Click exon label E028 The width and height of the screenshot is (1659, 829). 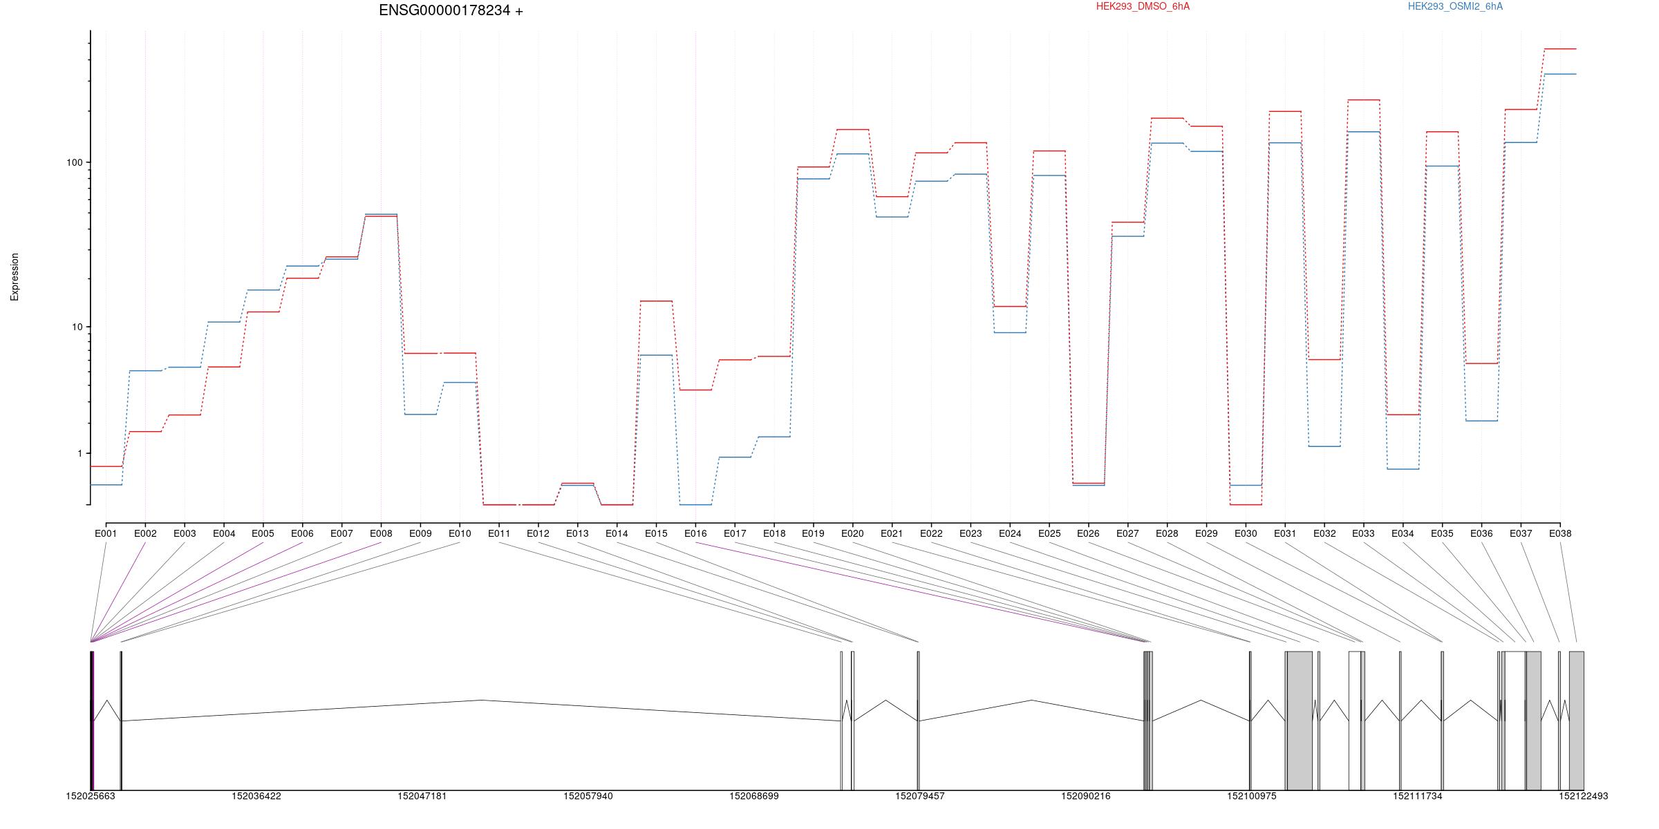coord(1167,533)
